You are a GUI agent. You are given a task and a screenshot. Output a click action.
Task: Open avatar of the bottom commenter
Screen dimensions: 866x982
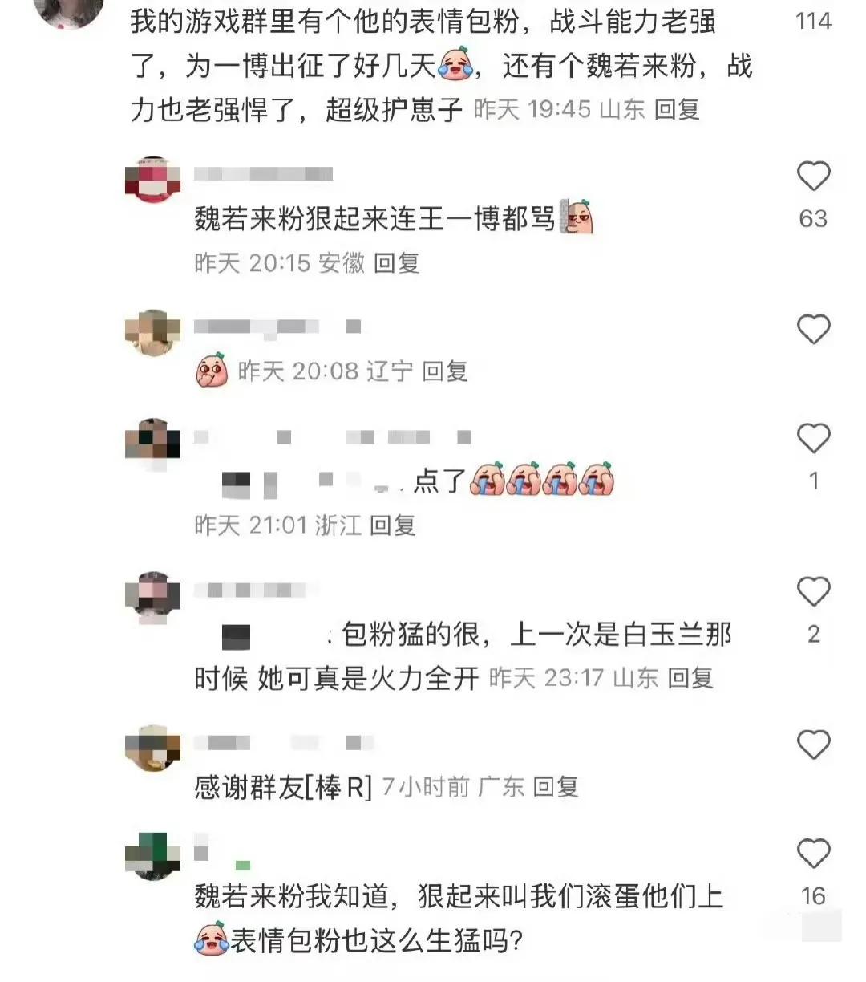153,857
